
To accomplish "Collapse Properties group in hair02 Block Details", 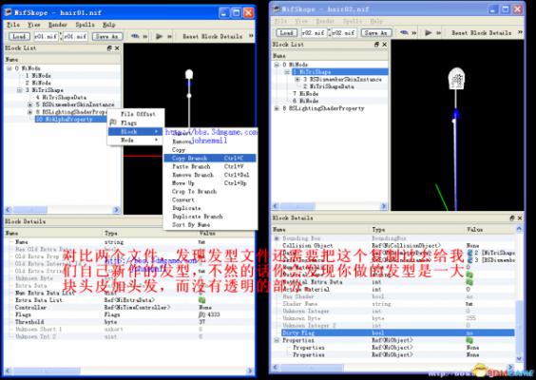I will click(277, 340).
